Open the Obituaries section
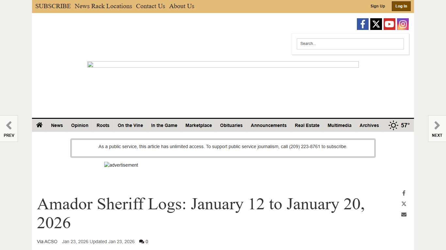Viewport: 446px width, 250px height. click(231, 125)
